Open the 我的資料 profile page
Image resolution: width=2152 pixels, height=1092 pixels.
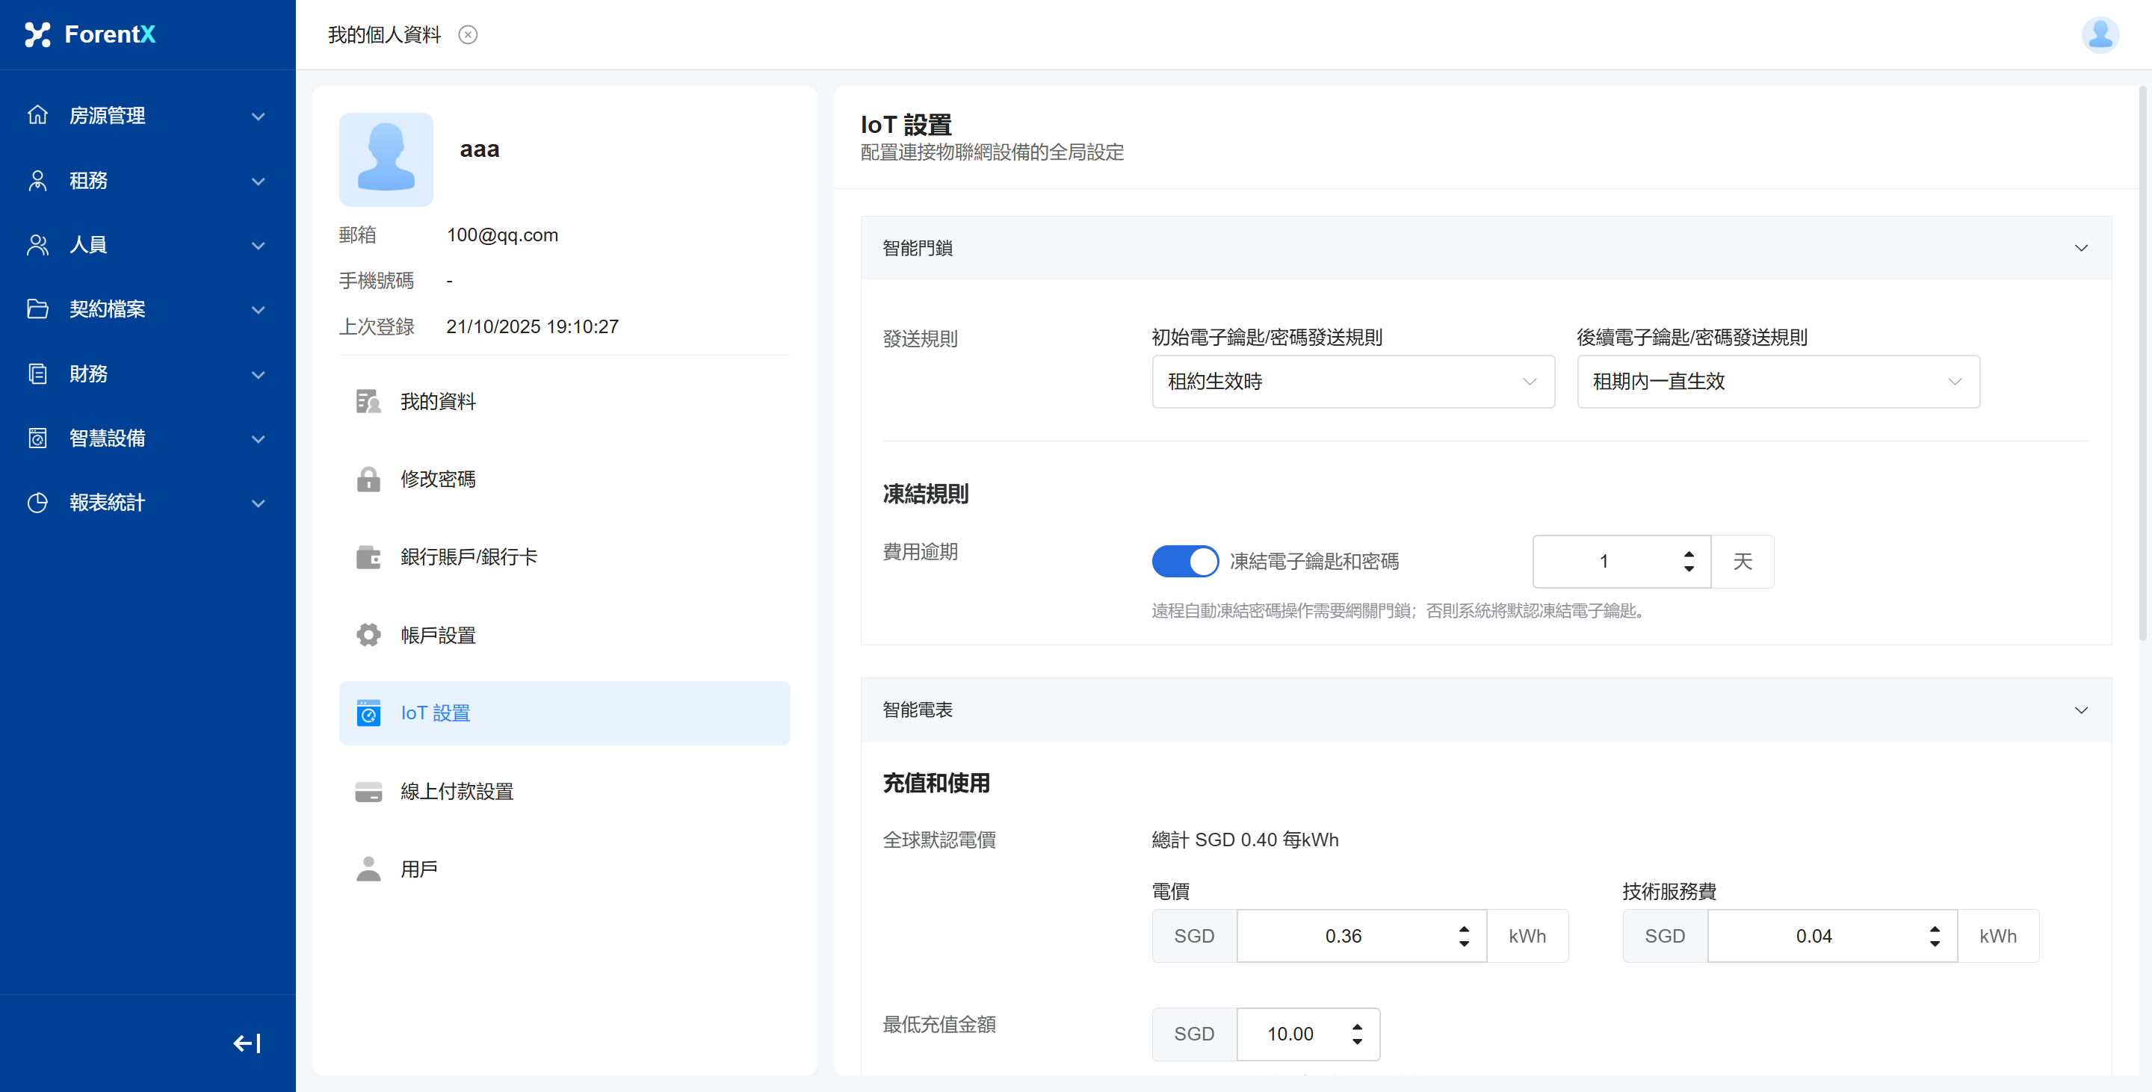pyautogui.click(x=438, y=402)
